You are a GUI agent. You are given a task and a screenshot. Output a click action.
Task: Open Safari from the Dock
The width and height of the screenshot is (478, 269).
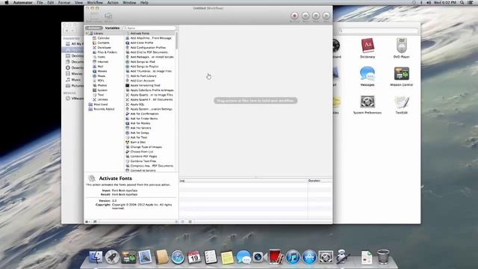pos(178,257)
